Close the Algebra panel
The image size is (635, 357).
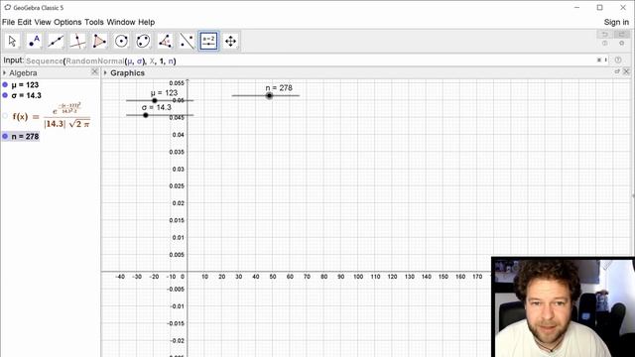pos(95,71)
